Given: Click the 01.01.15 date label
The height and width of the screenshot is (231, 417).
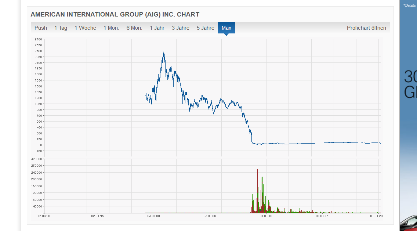Looking at the screenshot, I should [322, 216].
